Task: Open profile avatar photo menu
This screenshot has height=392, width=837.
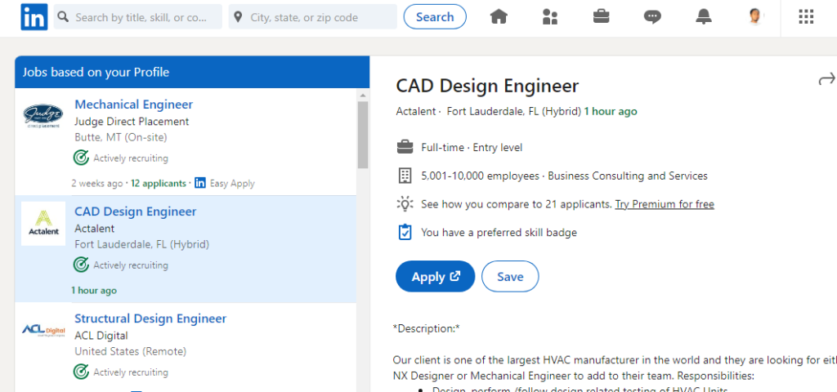Action: click(754, 16)
